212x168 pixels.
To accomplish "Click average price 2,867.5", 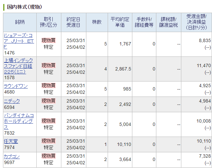I will [123, 69].
